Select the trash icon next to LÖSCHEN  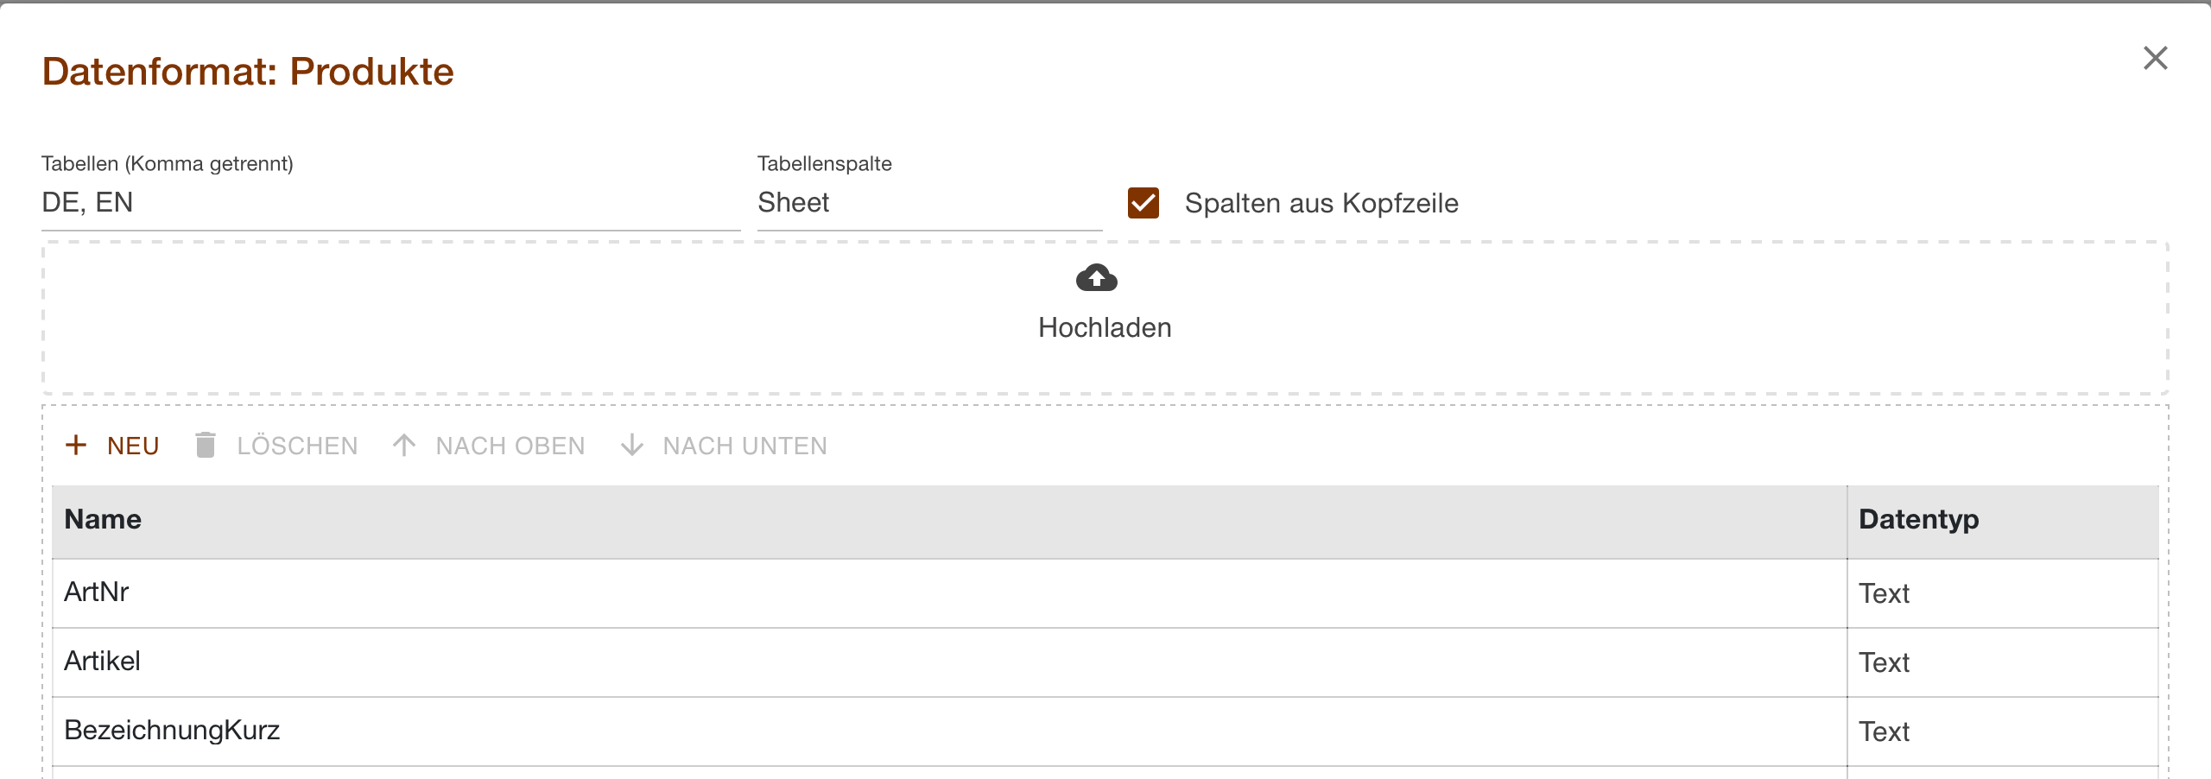point(206,445)
